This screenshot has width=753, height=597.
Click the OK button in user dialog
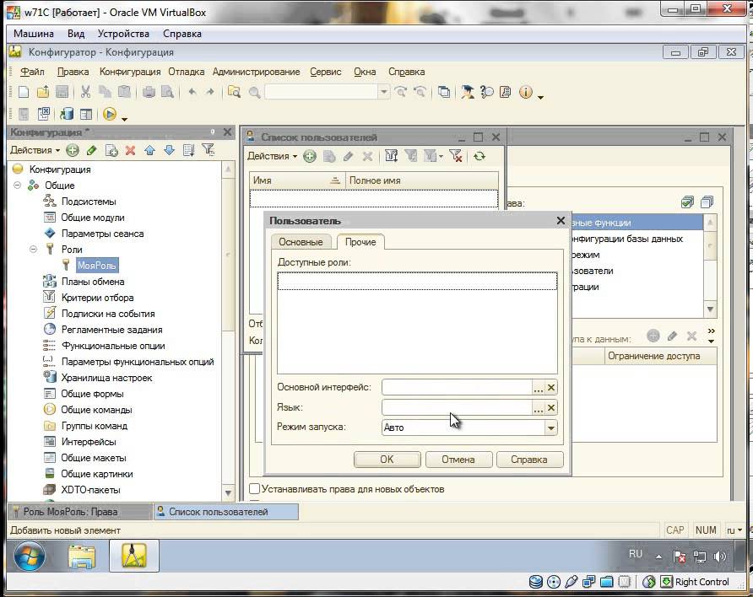(x=387, y=460)
